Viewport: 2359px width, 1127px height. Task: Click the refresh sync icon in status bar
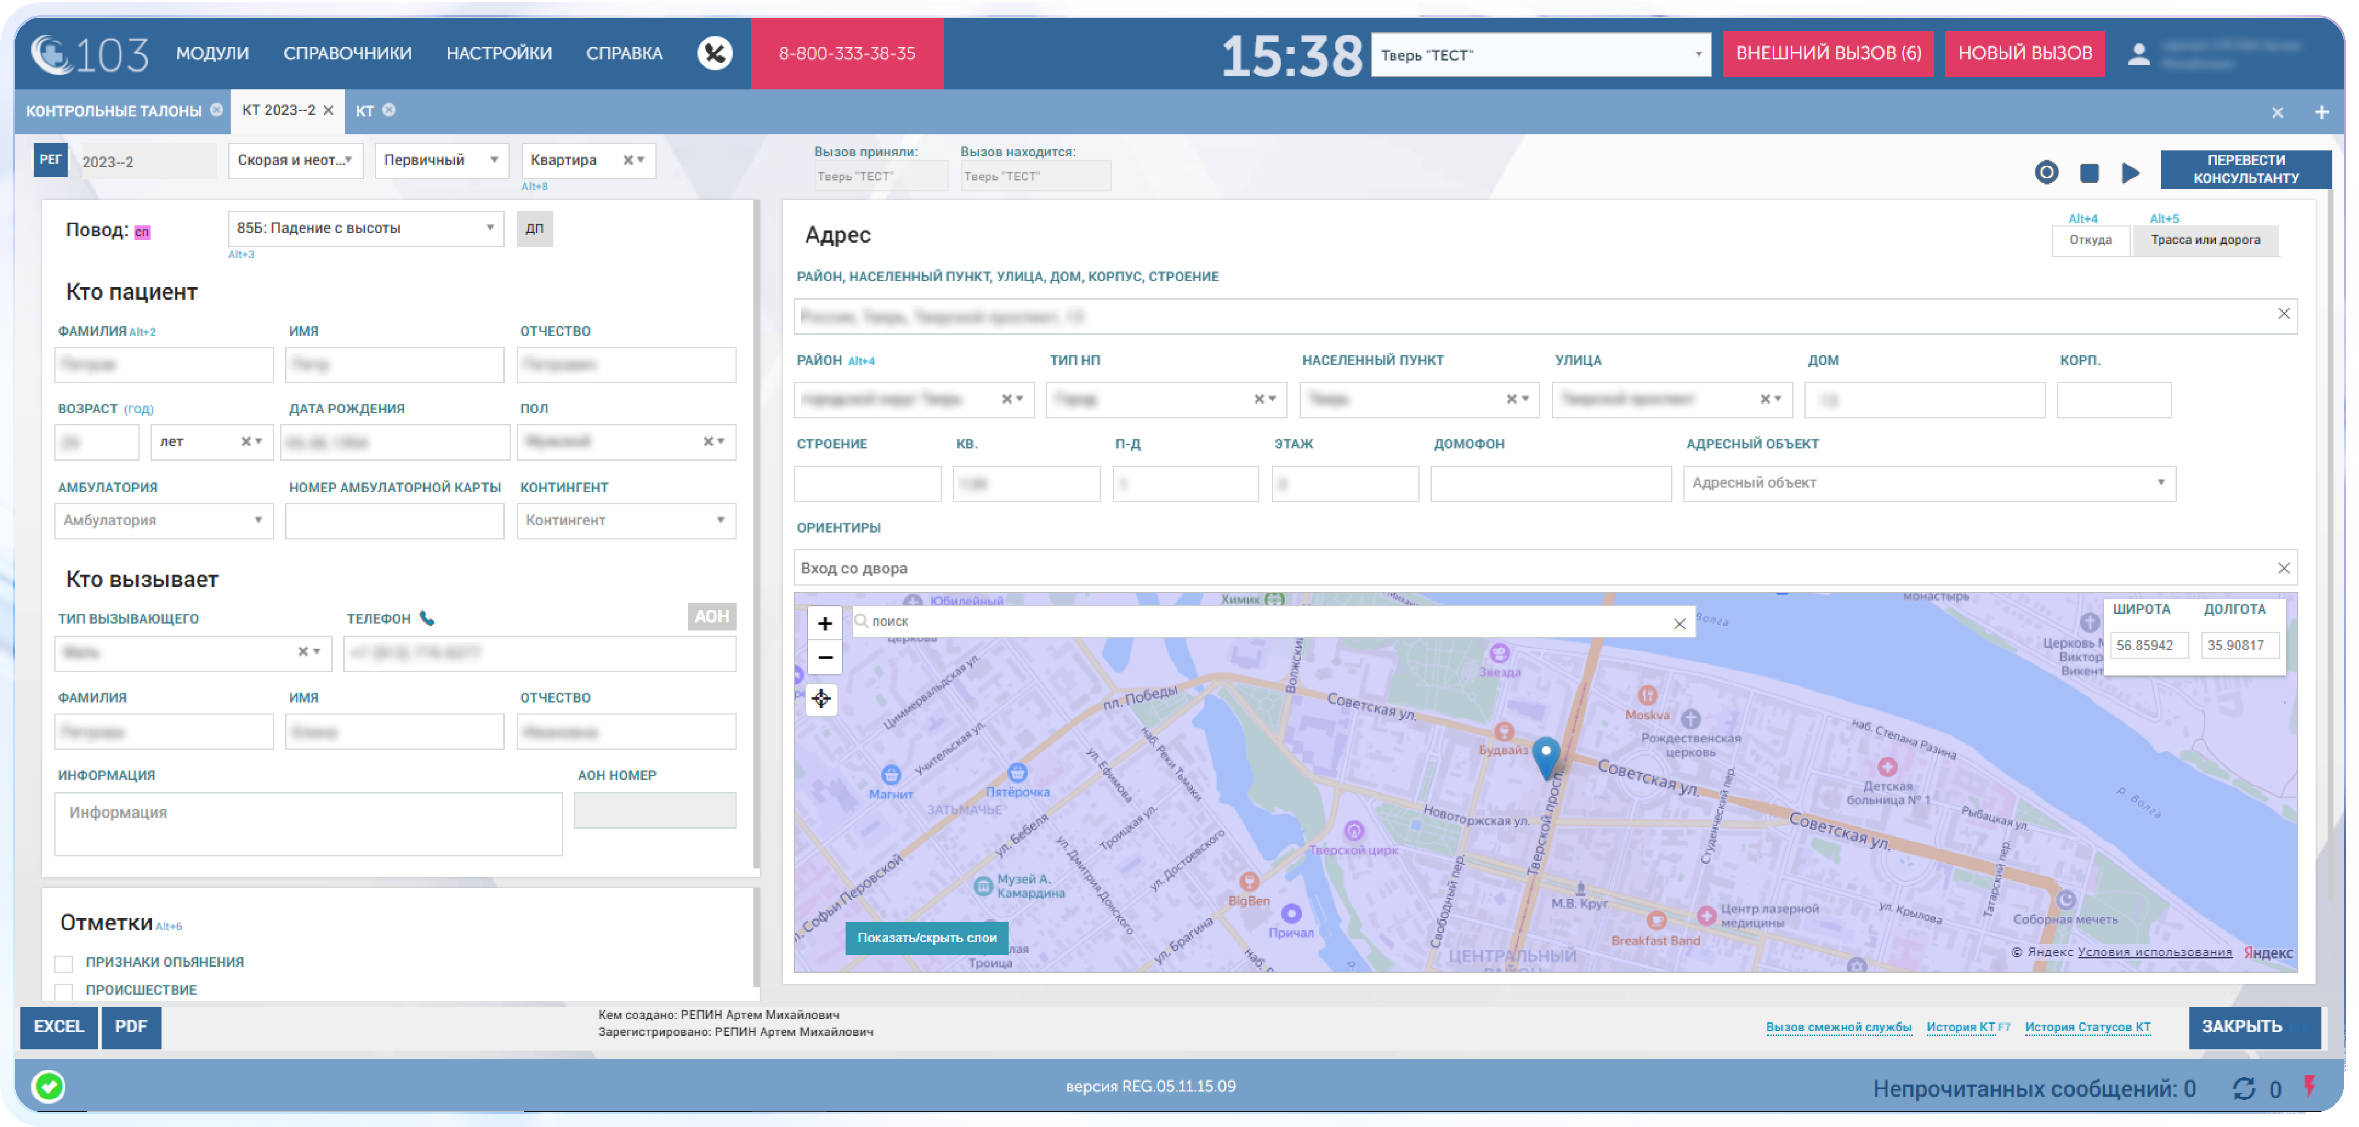(x=2243, y=1088)
